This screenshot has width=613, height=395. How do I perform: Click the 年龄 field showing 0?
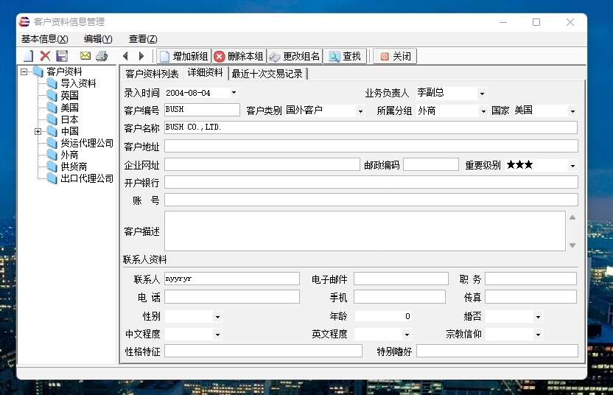382,316
